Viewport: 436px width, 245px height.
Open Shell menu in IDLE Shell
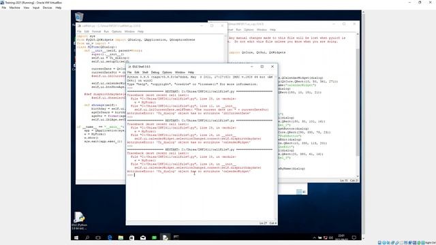coord(145,72)
